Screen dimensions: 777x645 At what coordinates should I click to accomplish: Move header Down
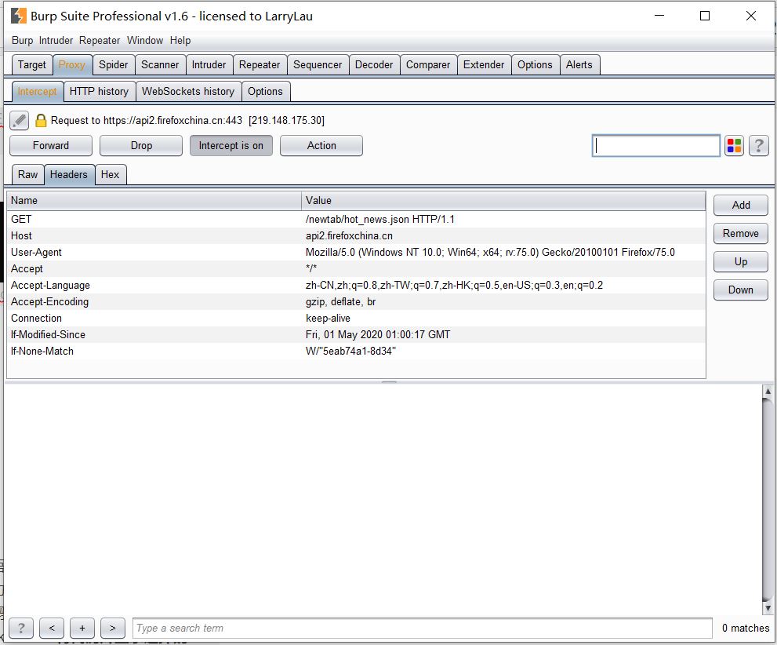[x=740, y=290]
